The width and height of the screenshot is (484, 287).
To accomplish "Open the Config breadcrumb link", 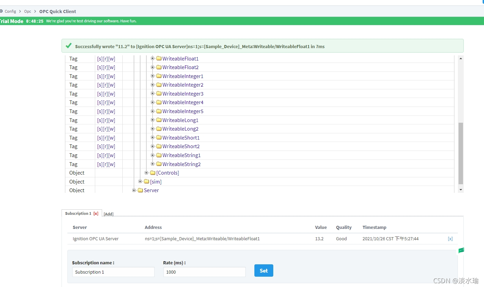I will tap(10, 11).
